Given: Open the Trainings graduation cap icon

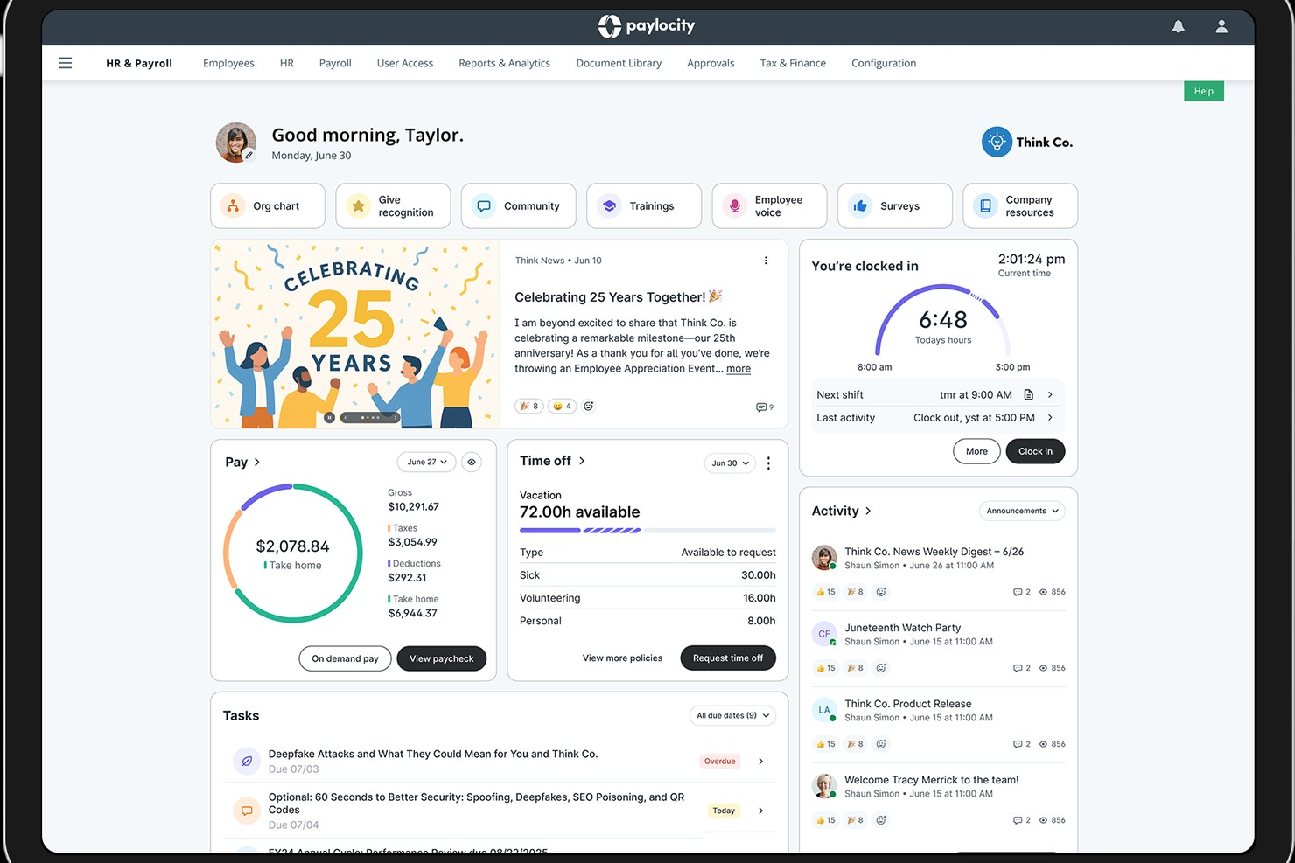Looking at the screenshot, I should (x=609, y=205).
